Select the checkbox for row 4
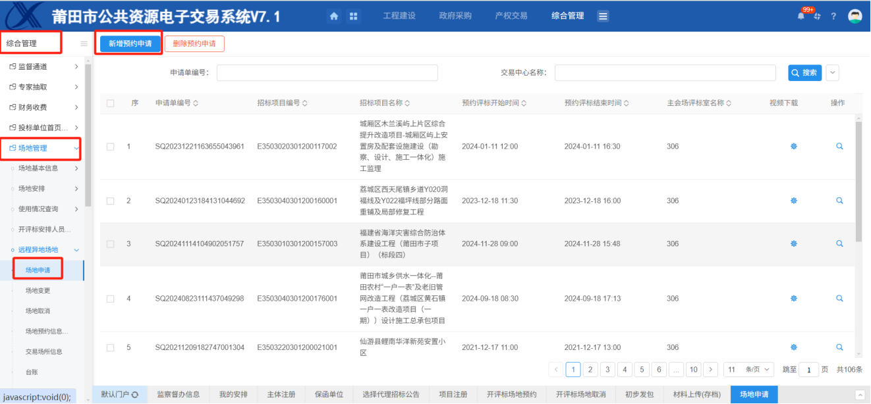Screen dimensions: 871x404 111,299
